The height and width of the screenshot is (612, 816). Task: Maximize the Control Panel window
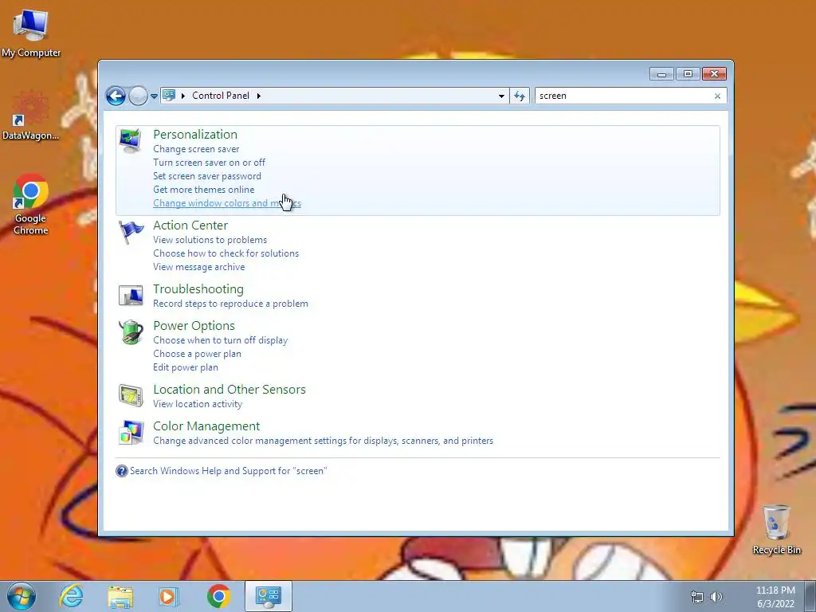coord(688,74)
